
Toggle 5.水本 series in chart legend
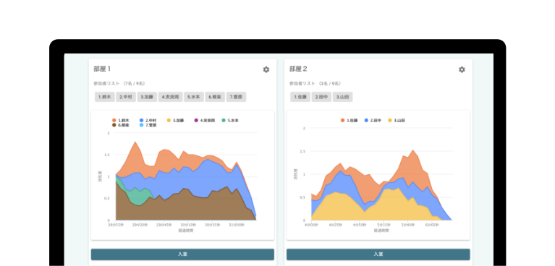point(230,121)
